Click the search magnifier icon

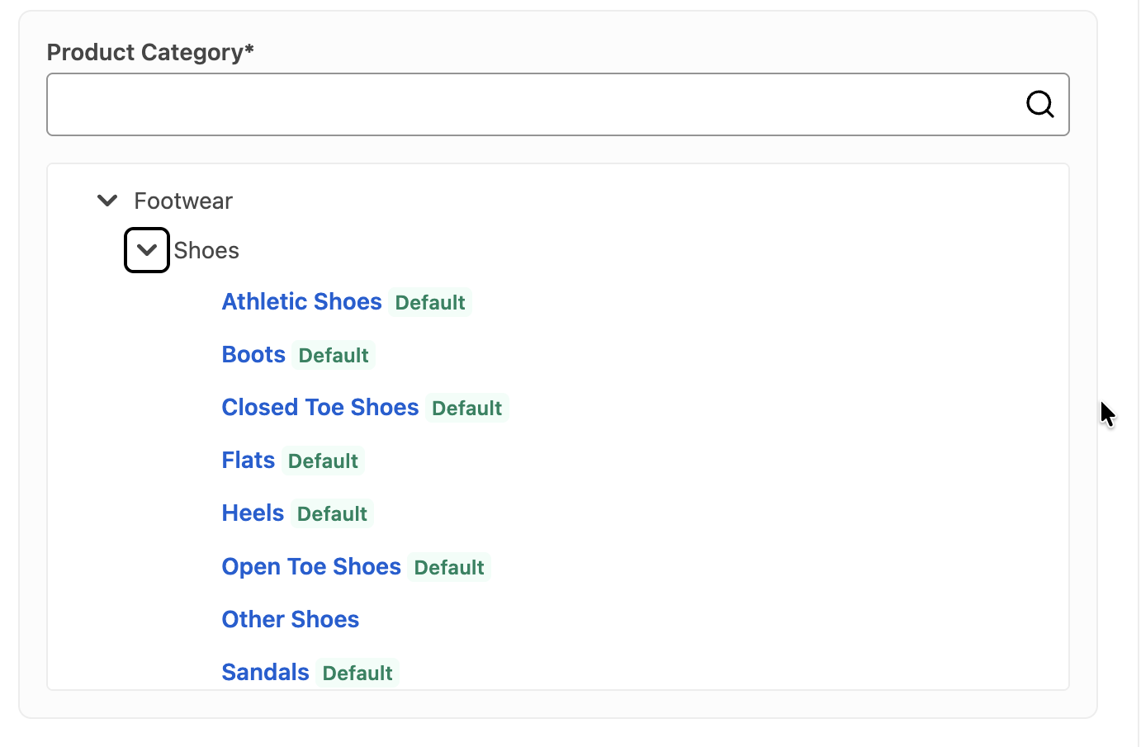[x=1039, y=104]
